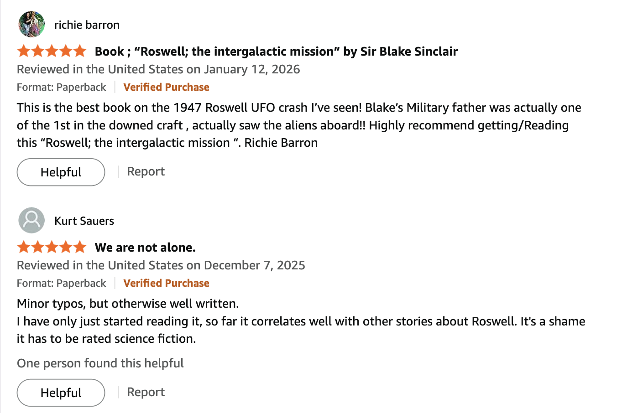The width and height of the screenshot is (617, 413).
Task: Click the five-star rating on richie barron's review
Action: point(52,51)
